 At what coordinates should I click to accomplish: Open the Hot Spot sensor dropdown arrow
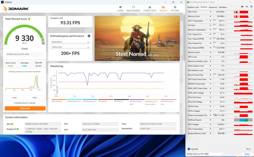click(x=211, y=25)
